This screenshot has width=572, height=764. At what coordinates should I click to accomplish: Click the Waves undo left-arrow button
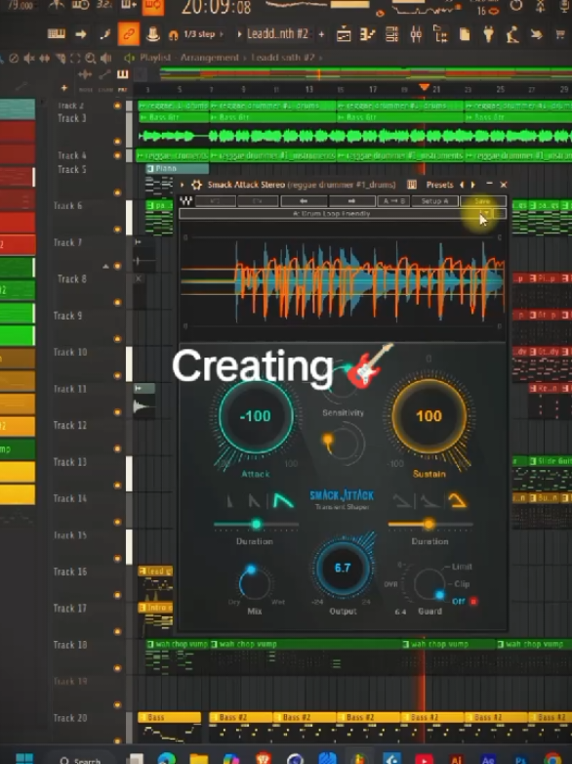[304, 200]
